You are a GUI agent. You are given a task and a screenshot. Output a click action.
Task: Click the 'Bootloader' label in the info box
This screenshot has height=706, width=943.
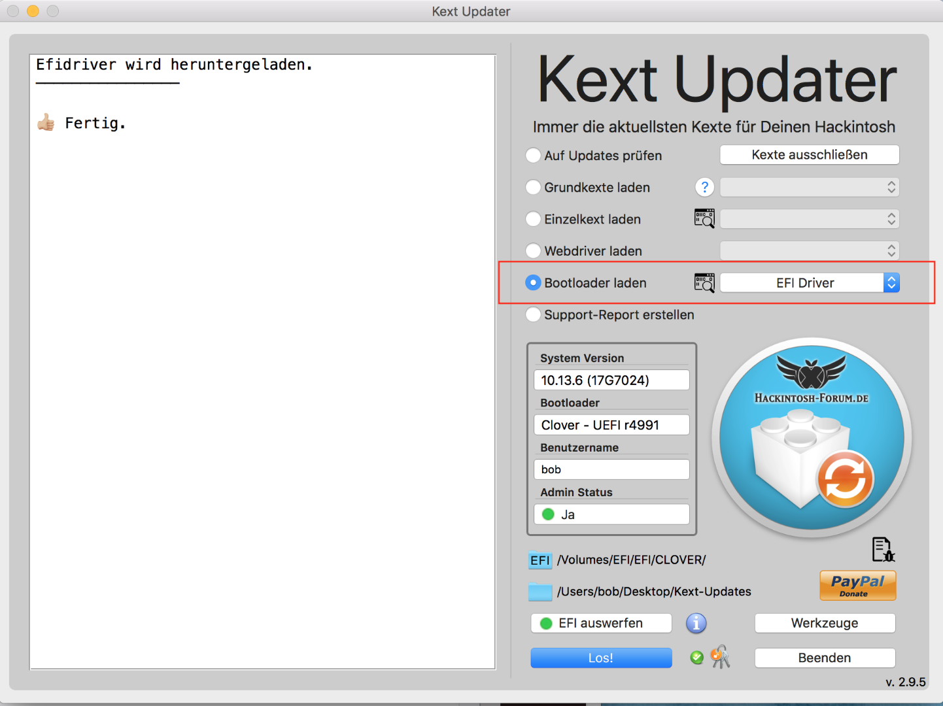point(570,403)
